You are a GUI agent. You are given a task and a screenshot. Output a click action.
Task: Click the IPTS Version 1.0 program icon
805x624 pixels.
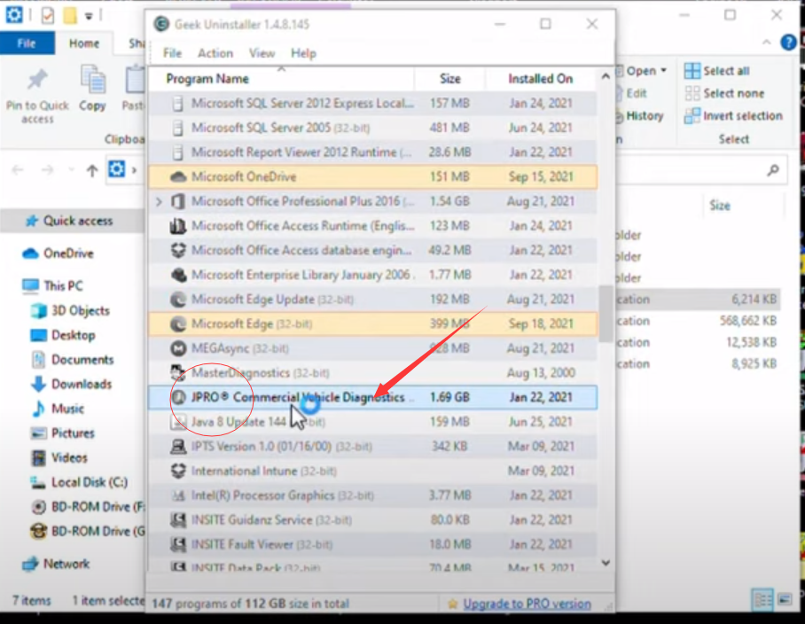[x=178, y=447]
